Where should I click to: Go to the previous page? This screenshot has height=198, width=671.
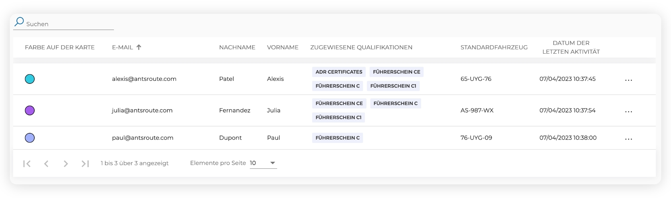47,164
